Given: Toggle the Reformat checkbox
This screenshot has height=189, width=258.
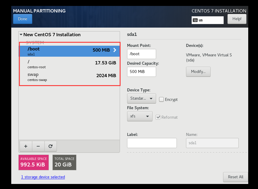Looking at the screenshot, I should click(158, 117).
